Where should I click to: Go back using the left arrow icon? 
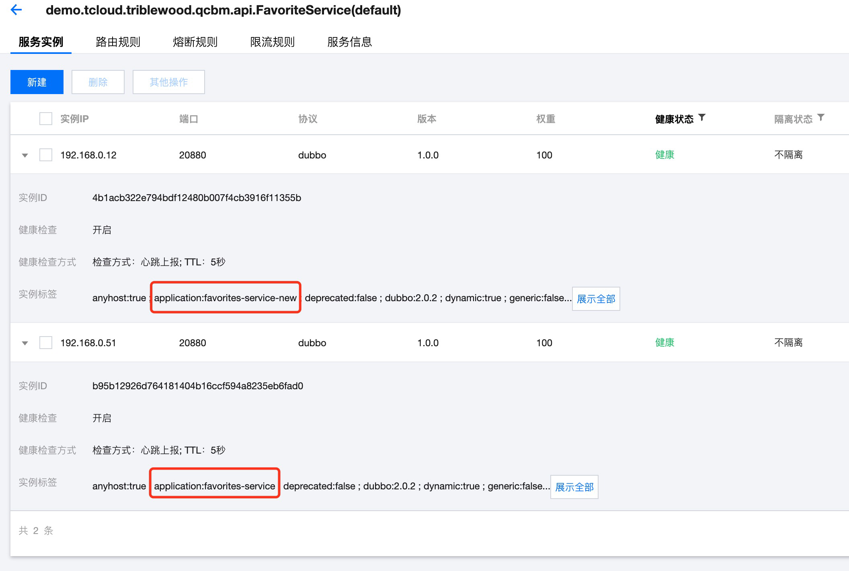16,10
